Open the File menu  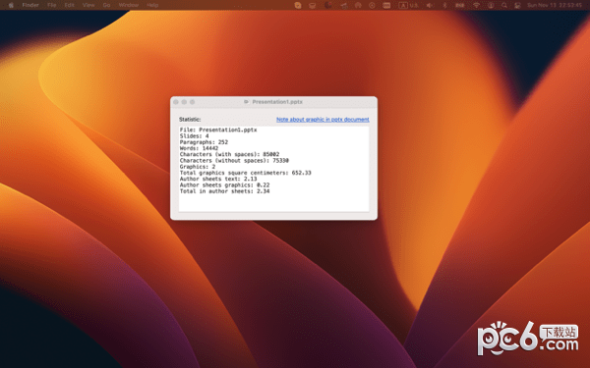(52, 5)
